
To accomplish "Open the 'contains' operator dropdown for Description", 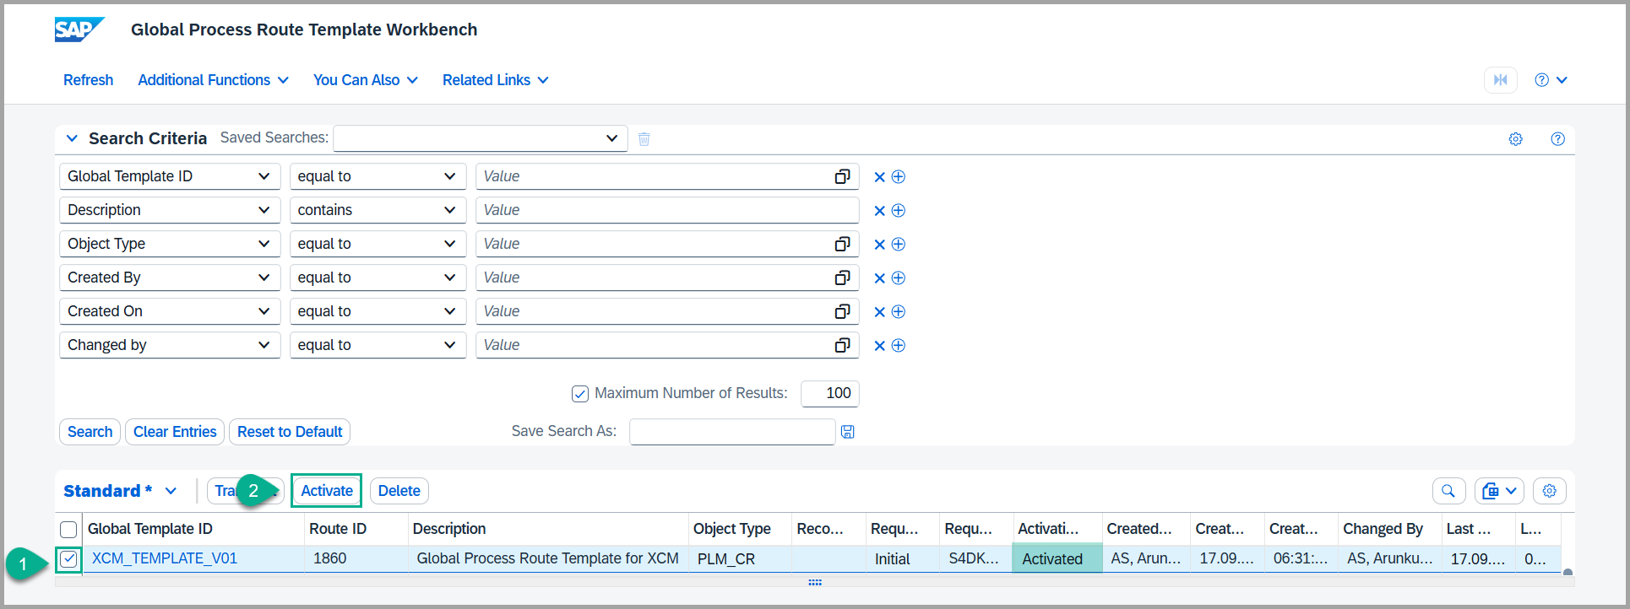I will click(x=377, y=210).
